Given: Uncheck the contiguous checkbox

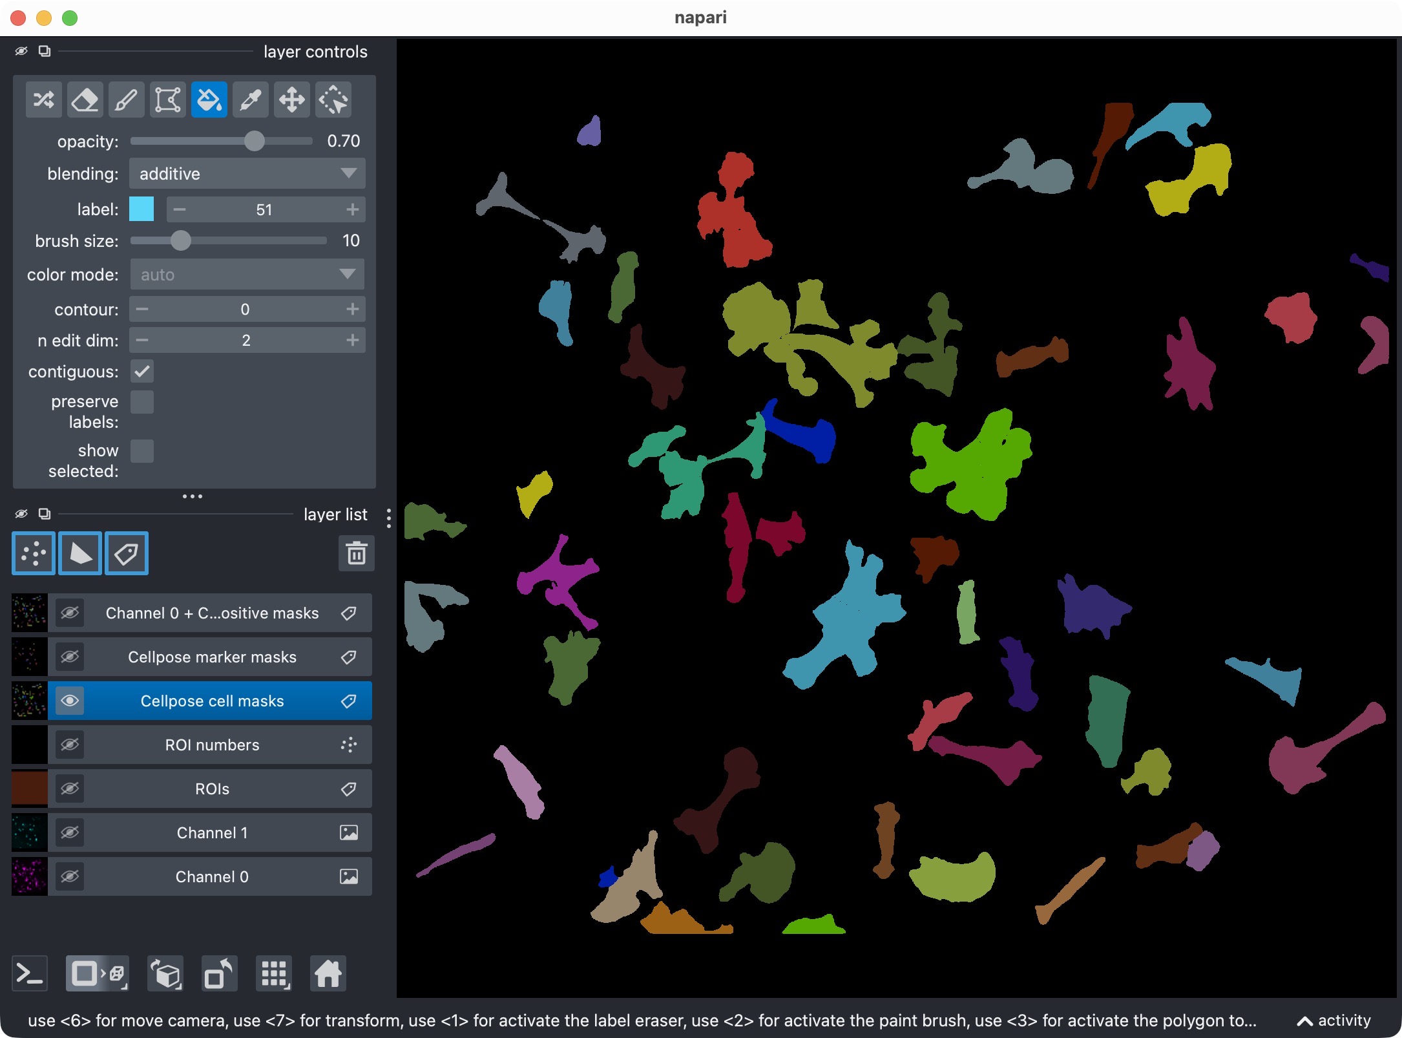Looking at the screenshot, I should (142, 372).
